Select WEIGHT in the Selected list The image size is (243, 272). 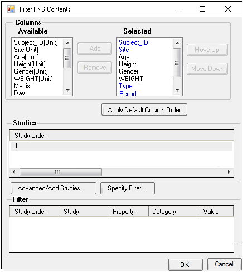[x=131, y=79]
